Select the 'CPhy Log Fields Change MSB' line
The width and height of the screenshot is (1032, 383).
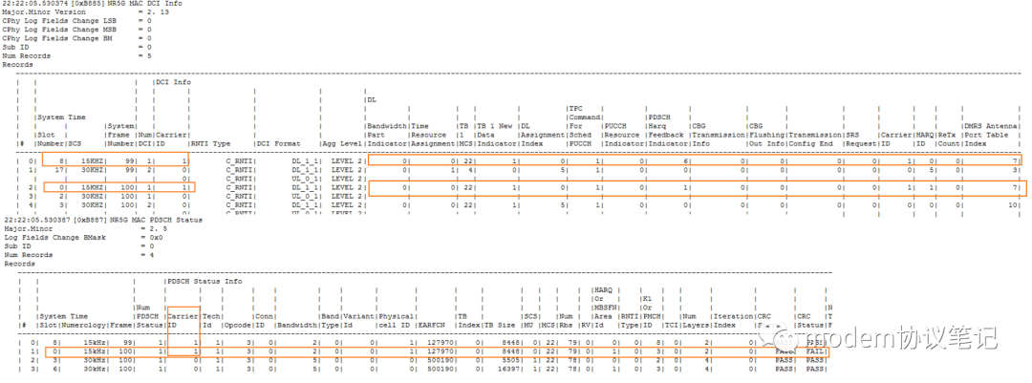coord(77,30)
